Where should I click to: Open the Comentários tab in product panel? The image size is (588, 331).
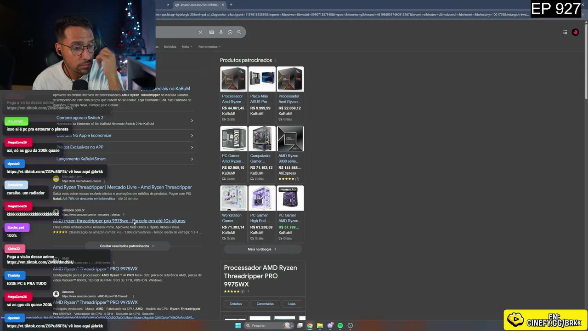tap(265, 304)
